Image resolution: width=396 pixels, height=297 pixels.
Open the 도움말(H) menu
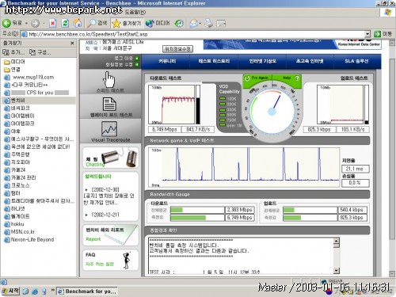click(135, 12)
